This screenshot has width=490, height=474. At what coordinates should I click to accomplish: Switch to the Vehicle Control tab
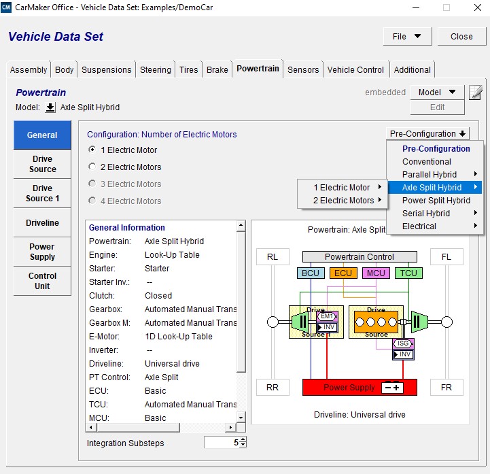[355, 69]
